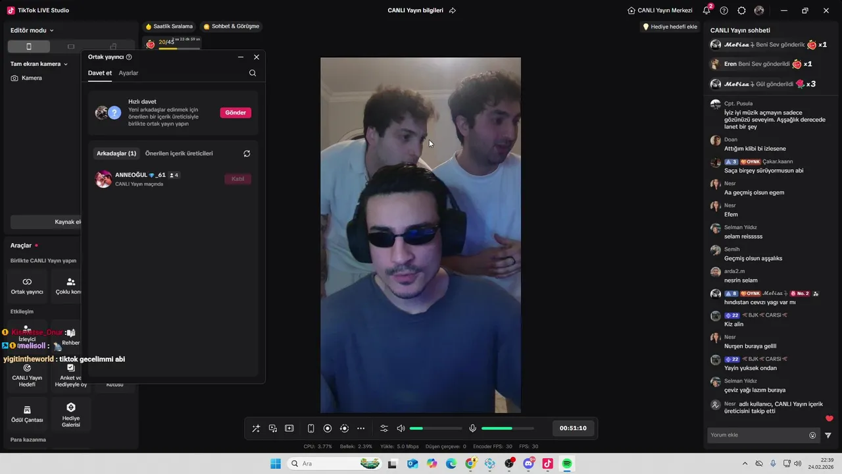Viewport: 842px width, 474px height.
Task: Open the emoji picker in chat box
Action: coord(812,435)
